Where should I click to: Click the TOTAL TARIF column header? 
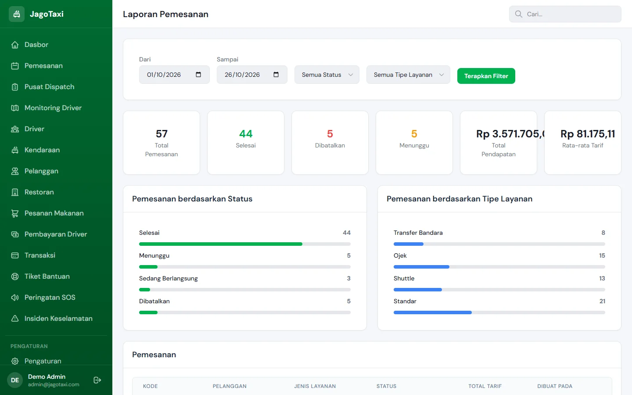coord(485,386)
